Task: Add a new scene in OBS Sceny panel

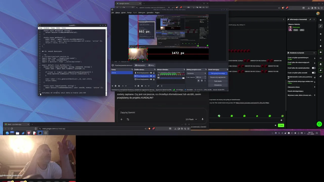Action: [x=112, y=86]
